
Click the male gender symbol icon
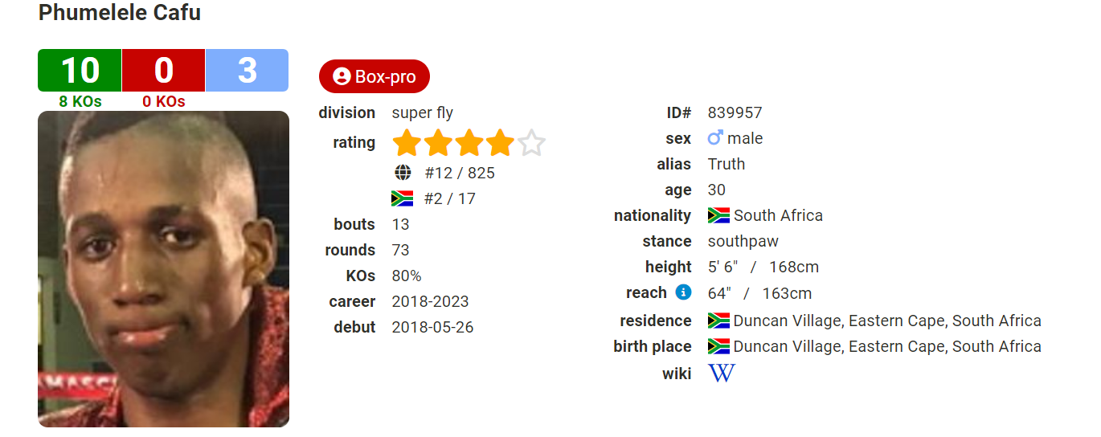coord(715,138)
